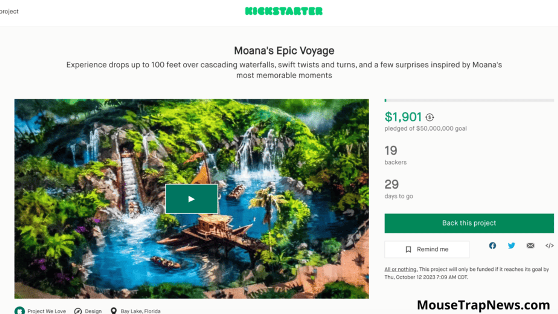The image size is (558, 314).
Task: Click the Project We Love badge icon
Action: pyautogui.click(x=20, y=311)
